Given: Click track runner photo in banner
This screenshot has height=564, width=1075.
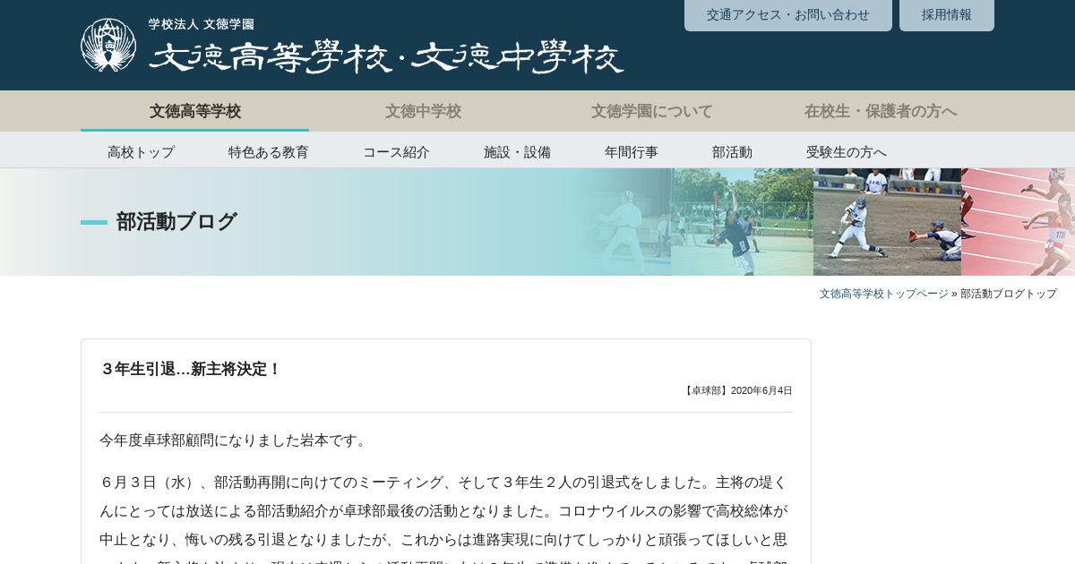Looking at the screenshot, I should coord(1018,222).
